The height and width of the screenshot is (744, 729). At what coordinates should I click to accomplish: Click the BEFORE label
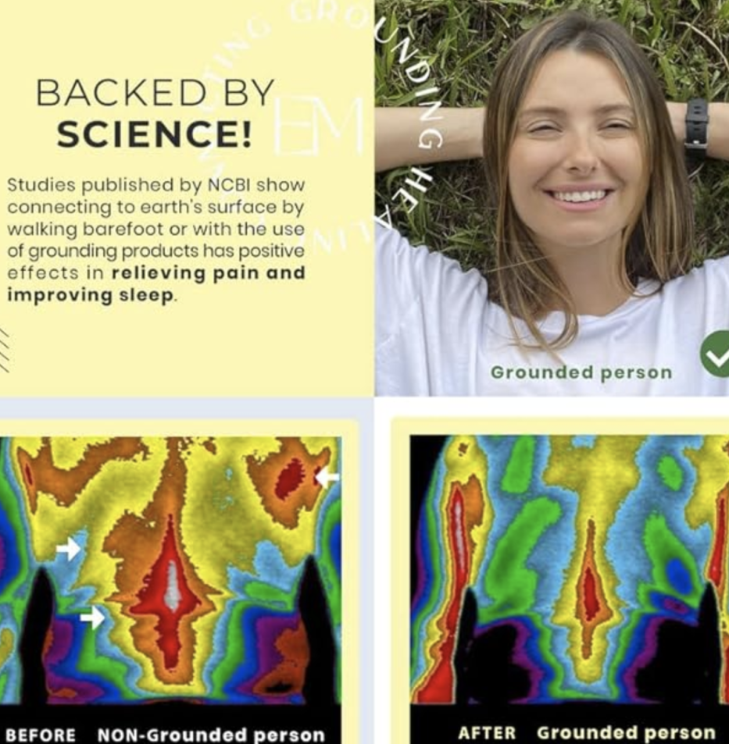click(x=41, y=735)
